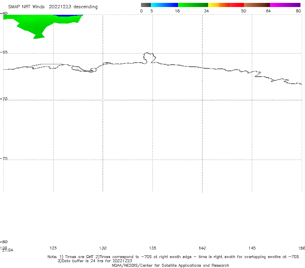This screenshot has height=268, width=305.
Task: Click the gray 0-5 segment of the colorbar
Action: [x=145, y=5]
